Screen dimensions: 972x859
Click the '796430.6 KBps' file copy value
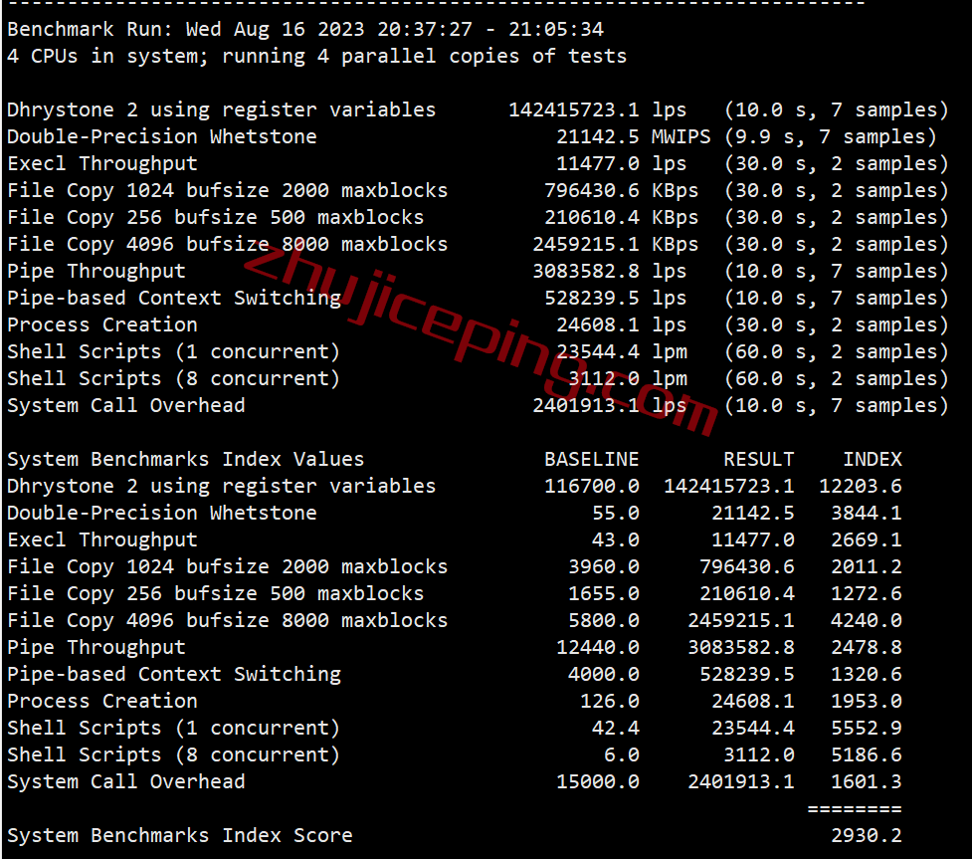[x=621, y=190]
